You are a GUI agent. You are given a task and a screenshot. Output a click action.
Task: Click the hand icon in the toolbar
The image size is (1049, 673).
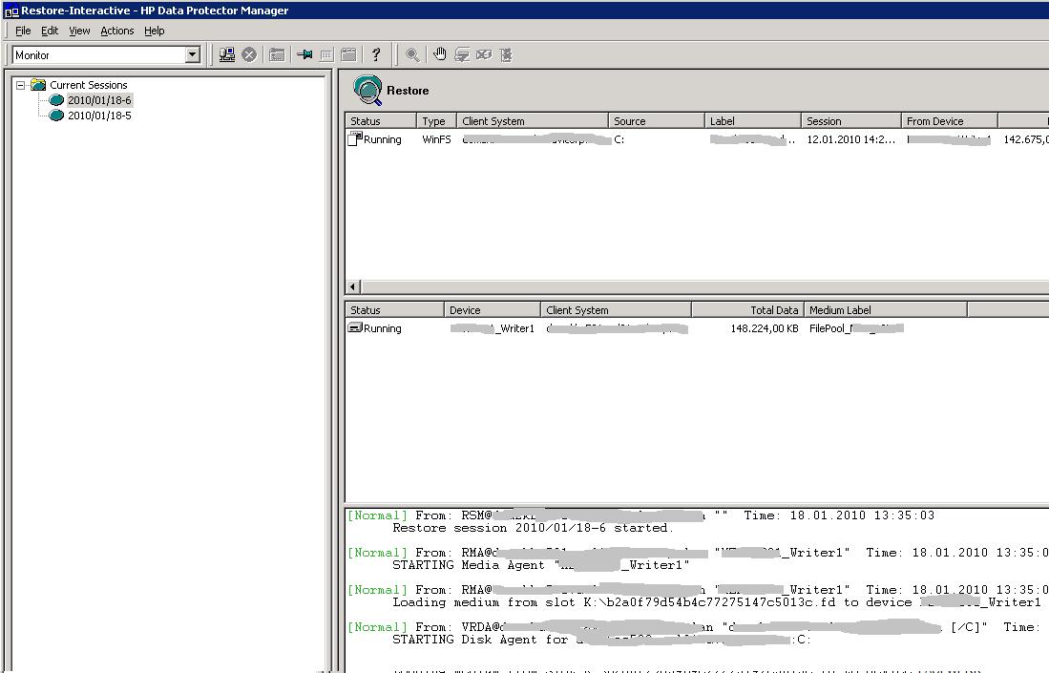(439, 54)
